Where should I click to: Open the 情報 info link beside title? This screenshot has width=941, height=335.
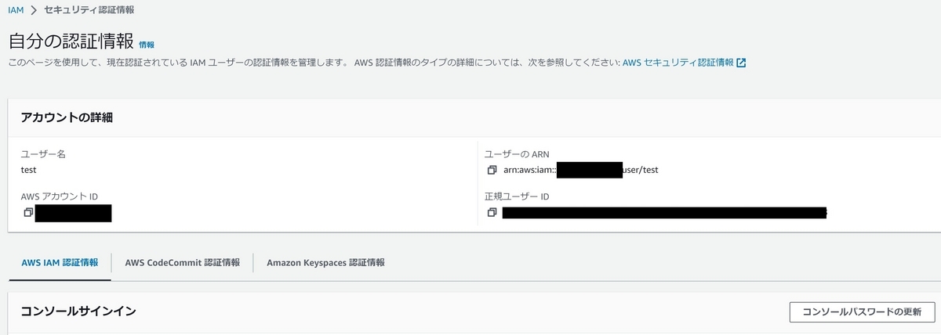pyautogui.click(x=147, y=45)
